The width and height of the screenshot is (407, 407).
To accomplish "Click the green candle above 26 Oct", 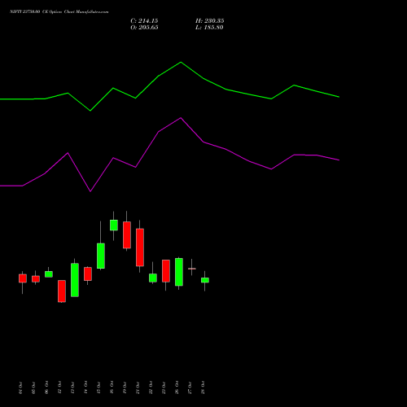I will coord(179,272).
